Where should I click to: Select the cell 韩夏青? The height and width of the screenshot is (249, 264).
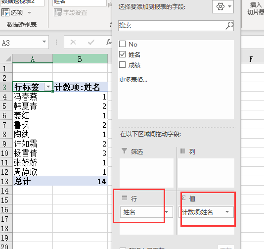(33, 106)
